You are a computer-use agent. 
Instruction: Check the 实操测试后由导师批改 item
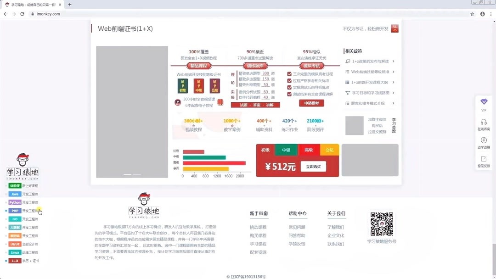[311, 87]
